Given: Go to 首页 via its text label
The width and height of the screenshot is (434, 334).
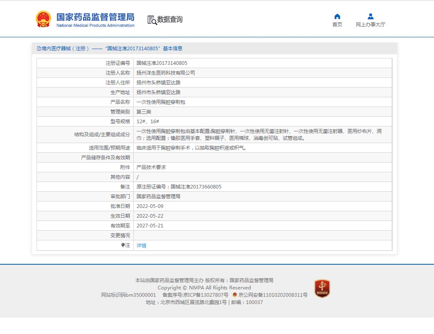Looking at the screenshot, I should pos(337,25).
